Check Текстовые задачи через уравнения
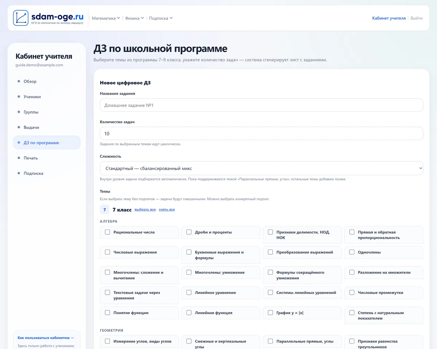Image resolution: width=437 pixels, height=349 pixels. [x=107, y=293]
